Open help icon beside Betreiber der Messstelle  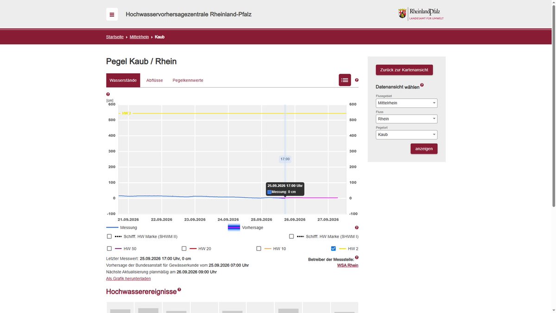(357, 257)
